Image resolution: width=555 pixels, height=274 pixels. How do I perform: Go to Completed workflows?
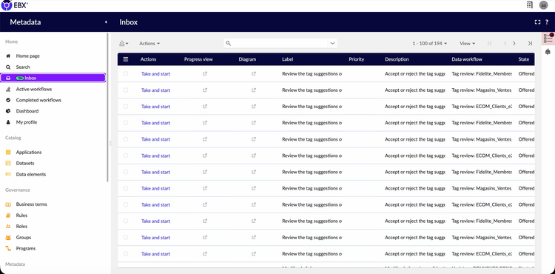pos(38,100)
